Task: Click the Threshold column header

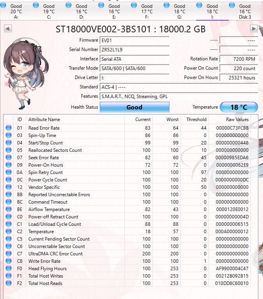Action: point(195,120)
